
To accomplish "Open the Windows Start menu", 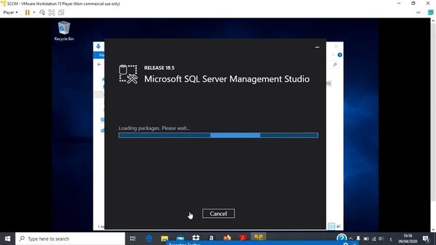I will point(7,239).
